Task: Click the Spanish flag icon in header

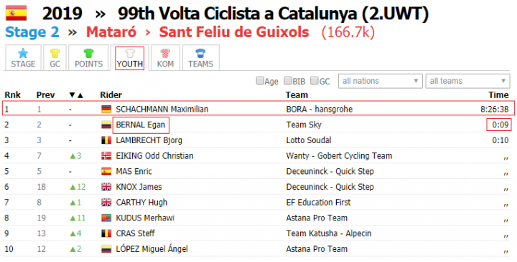Action: (16, 13)
